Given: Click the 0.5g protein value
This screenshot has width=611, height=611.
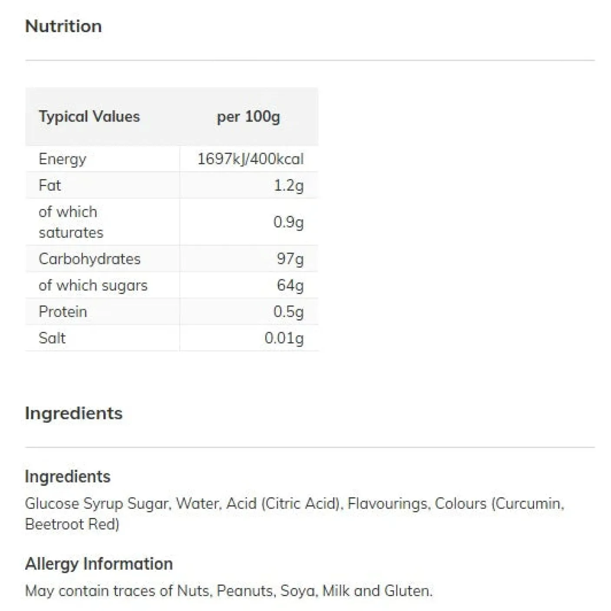Looking at the screenshot, I should (x=288, y=312).
